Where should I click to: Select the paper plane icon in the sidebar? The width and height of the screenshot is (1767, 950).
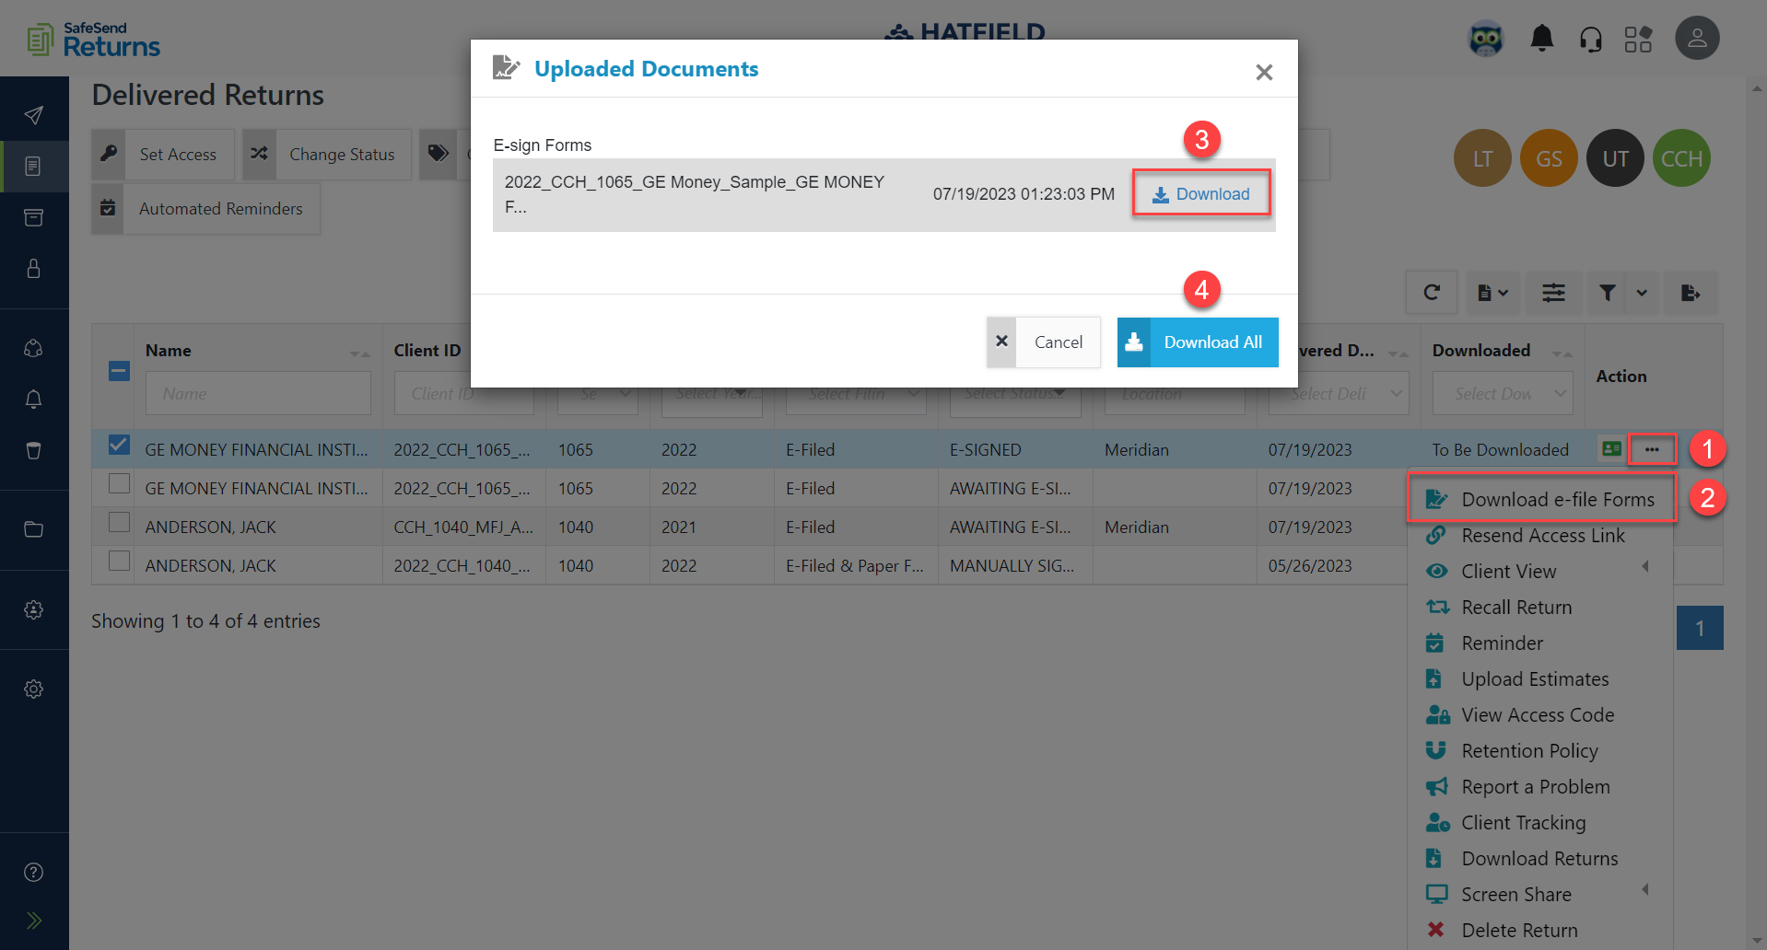click(x=34, y=114)
